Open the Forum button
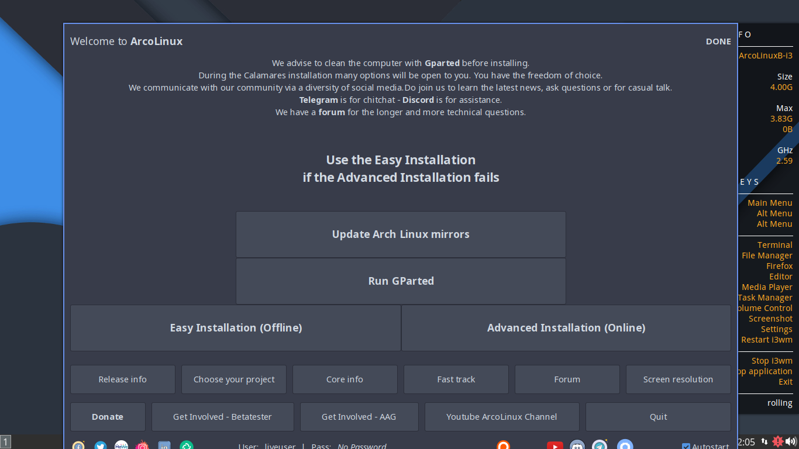This screenshot has height=449, width=799. pos(567,379)
